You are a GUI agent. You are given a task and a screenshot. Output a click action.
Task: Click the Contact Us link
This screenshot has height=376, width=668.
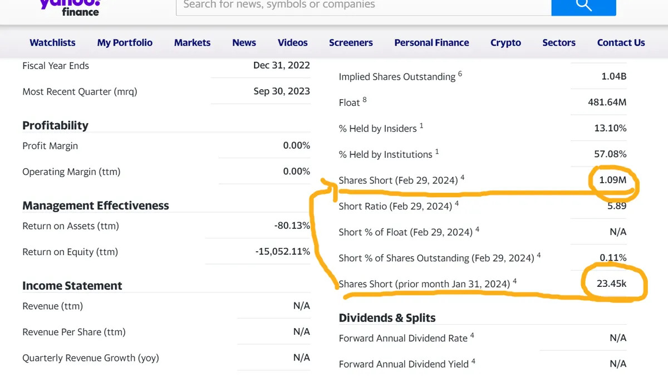(621, 43)
